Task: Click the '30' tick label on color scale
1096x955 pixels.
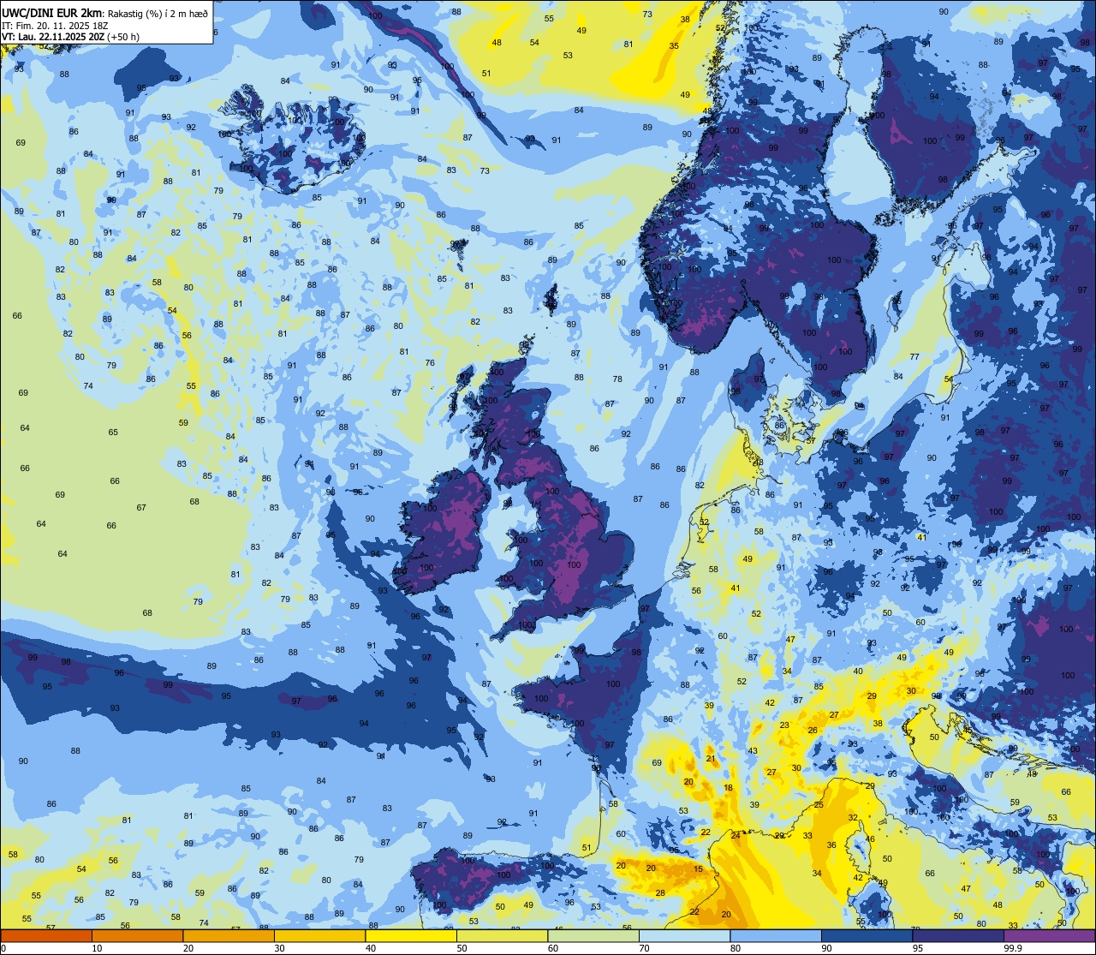Action: click(x=279, y=948)
